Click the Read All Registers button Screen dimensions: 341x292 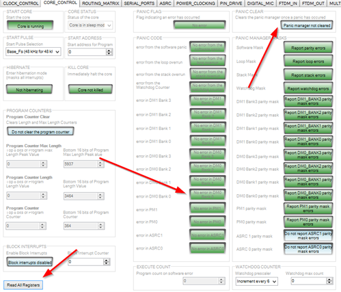pos(23,285)
